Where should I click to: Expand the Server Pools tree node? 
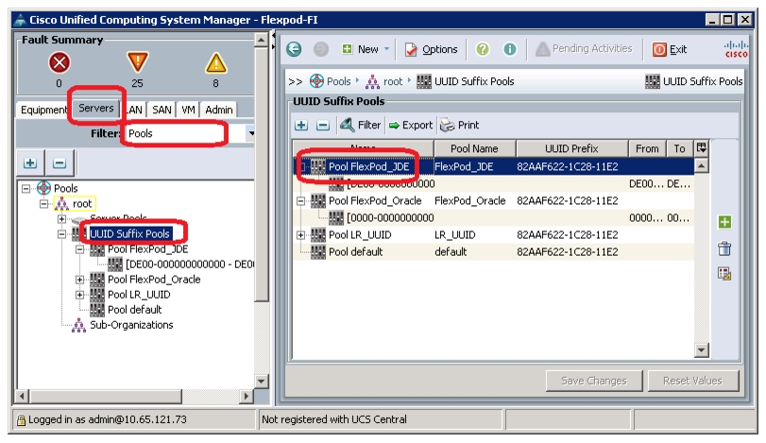(x=62, y=219)
